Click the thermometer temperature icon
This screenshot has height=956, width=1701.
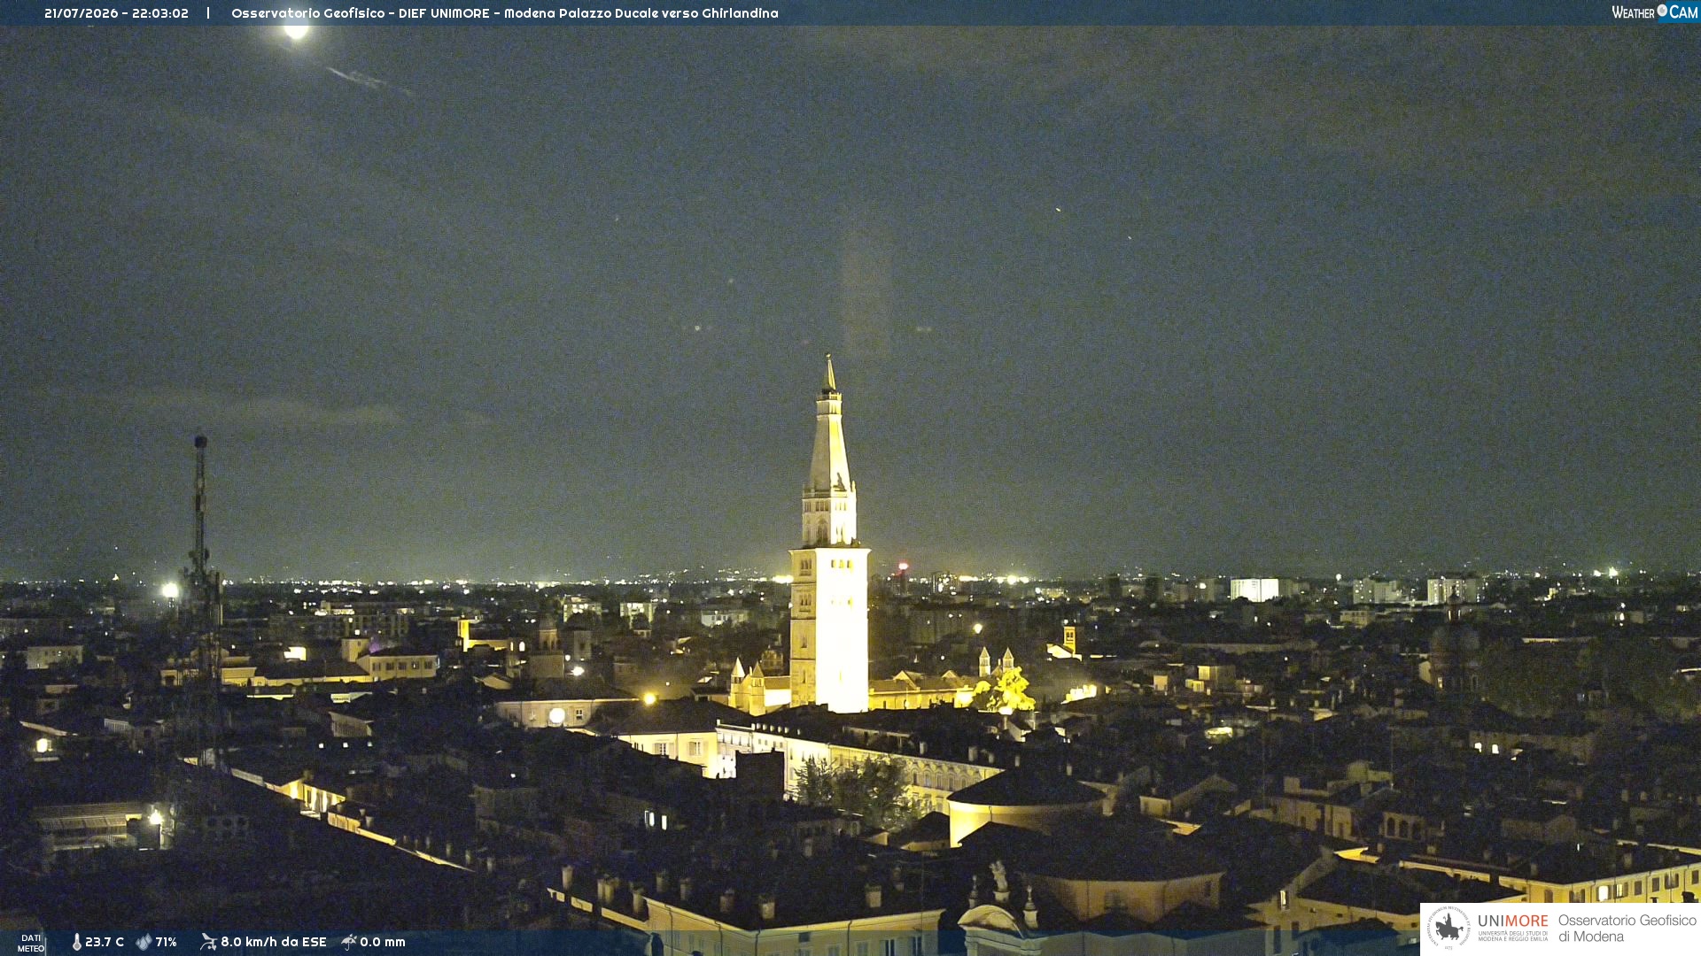(x=76, y=942)
